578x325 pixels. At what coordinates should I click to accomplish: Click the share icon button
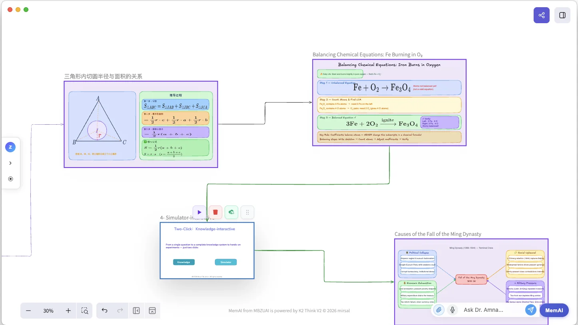(542, 15)
